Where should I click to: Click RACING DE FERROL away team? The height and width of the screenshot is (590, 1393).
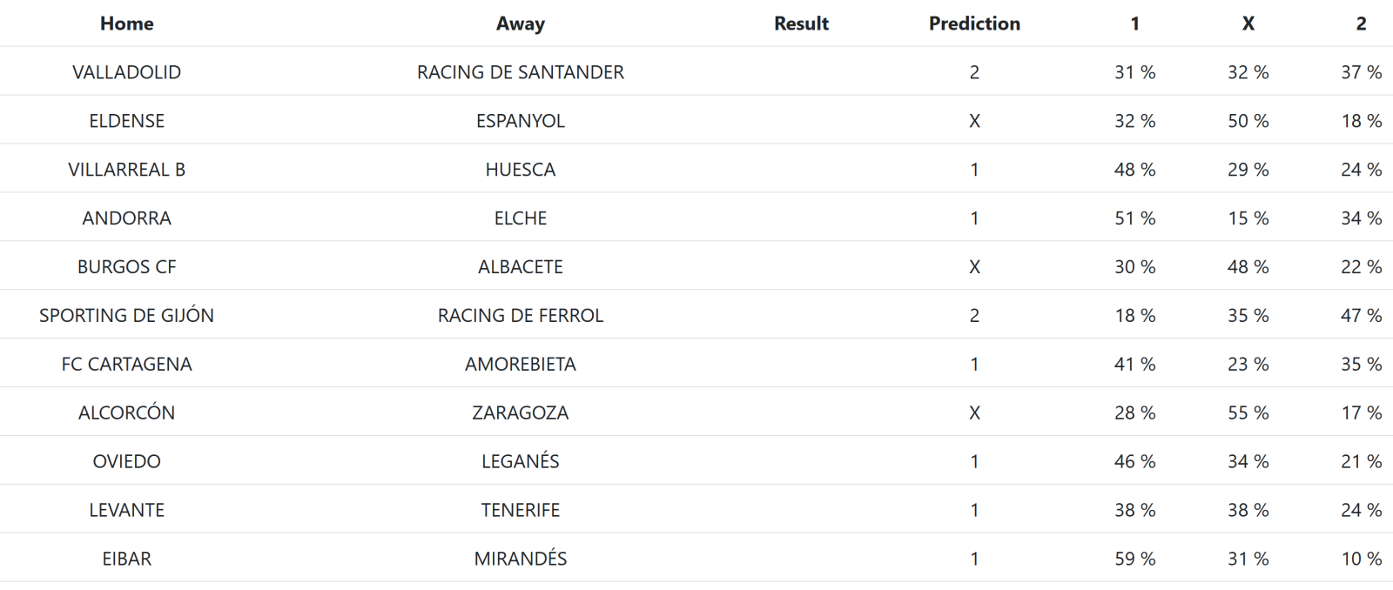point(520,316)
